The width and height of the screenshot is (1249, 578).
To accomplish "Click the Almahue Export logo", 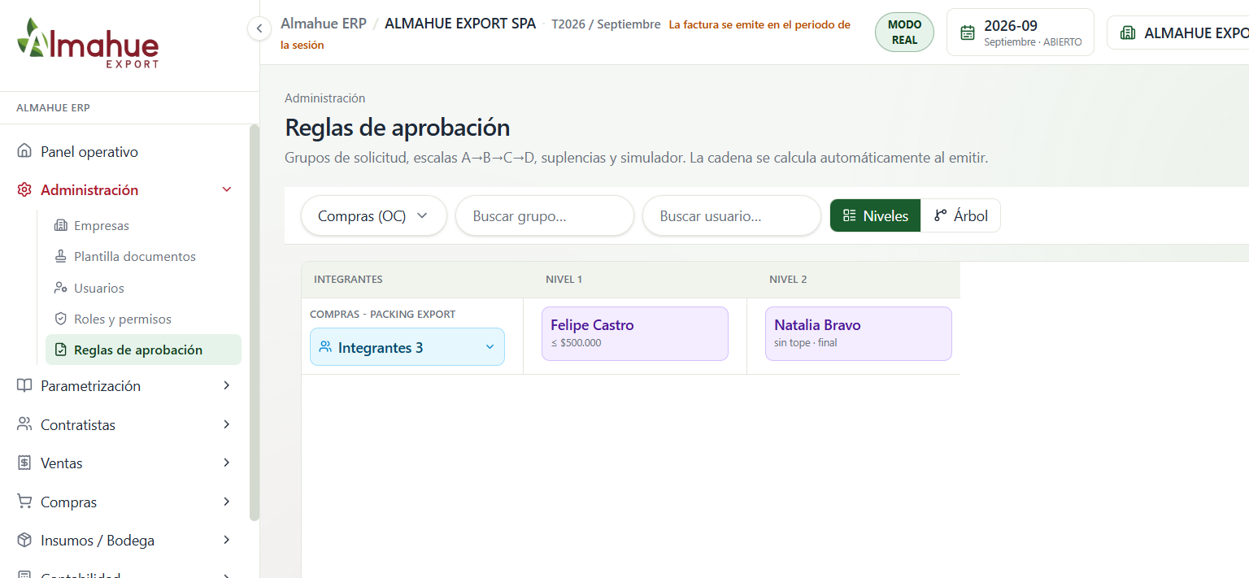I will point(88,42).
